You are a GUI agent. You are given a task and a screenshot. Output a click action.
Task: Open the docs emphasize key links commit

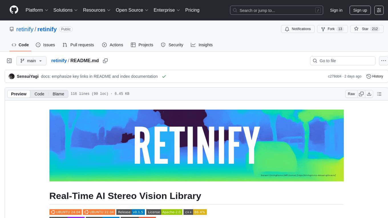[x=99, y=76]
